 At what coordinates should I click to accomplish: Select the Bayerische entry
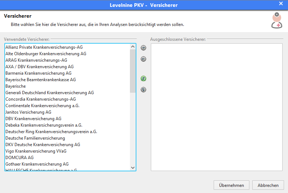click(67, 86)
